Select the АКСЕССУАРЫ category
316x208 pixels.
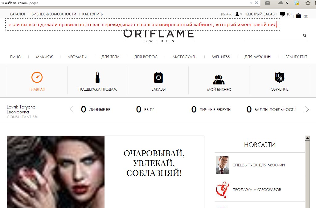click(x=185, y=57)
